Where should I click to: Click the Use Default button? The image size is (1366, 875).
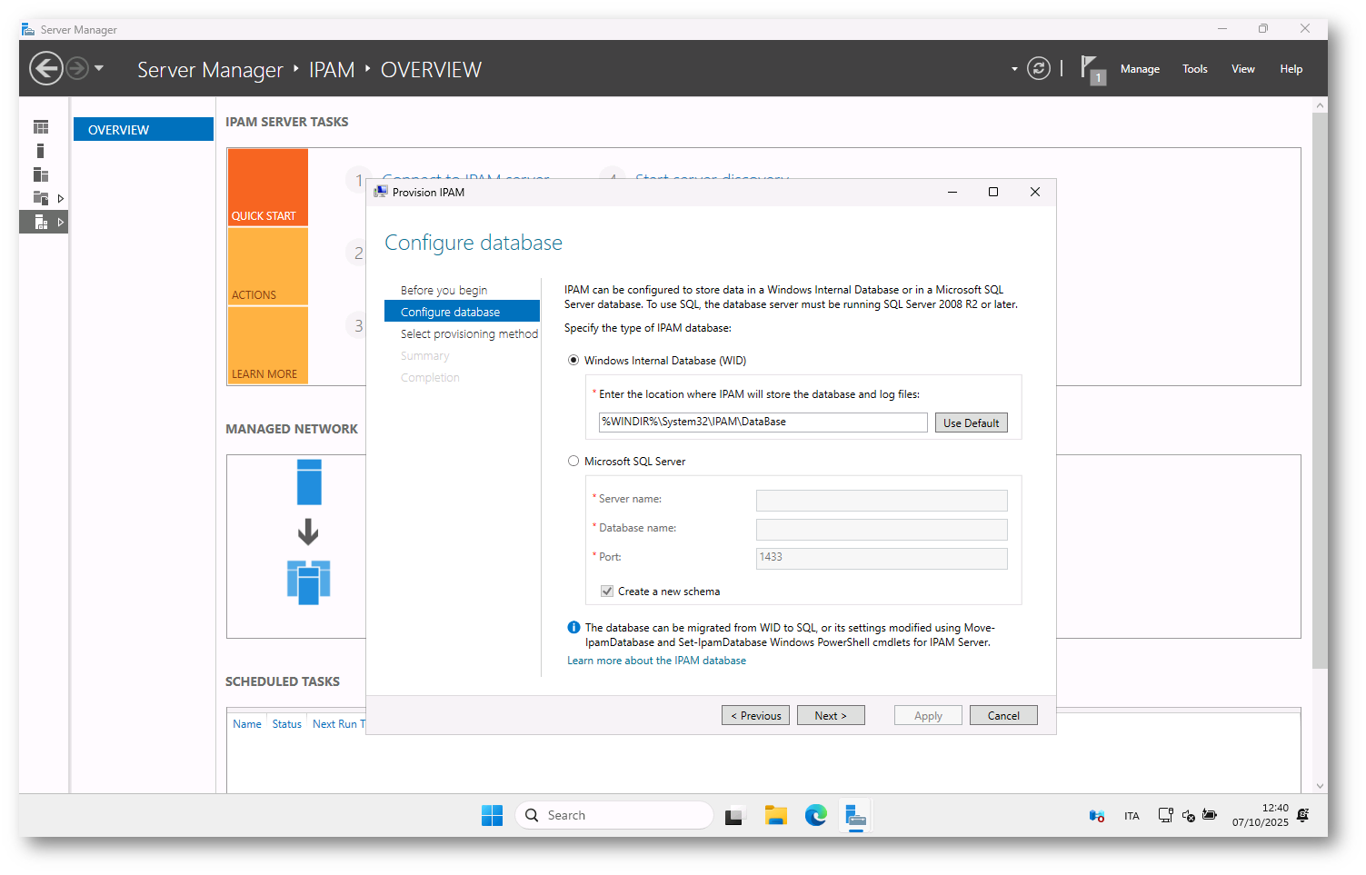click(x=971, y=423)
